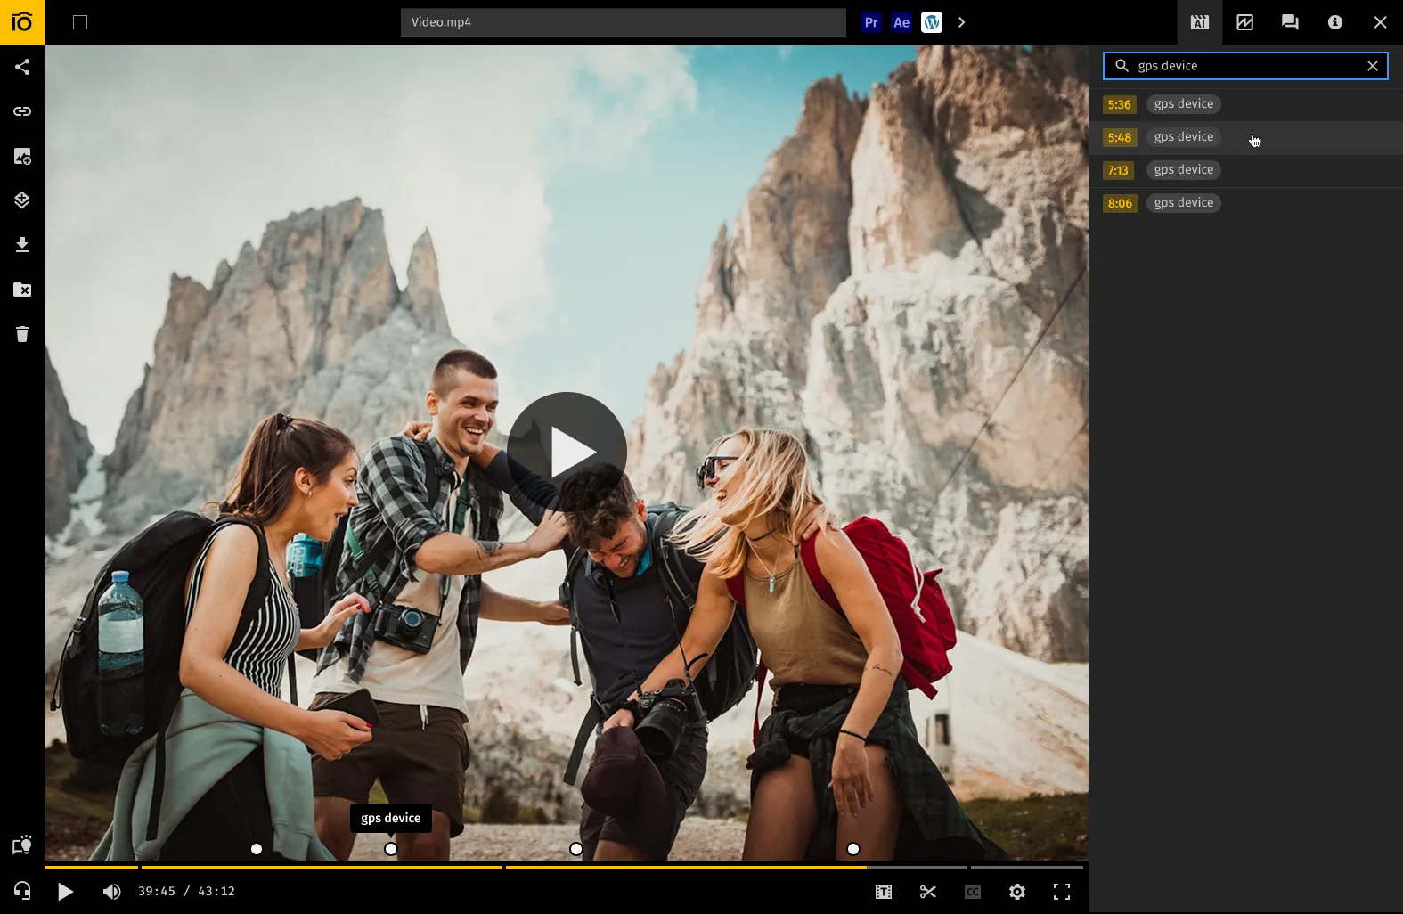Open the After Effects integration icon
The width and height of the screenshot is (1403, 914).
click(x=901, y=22)
